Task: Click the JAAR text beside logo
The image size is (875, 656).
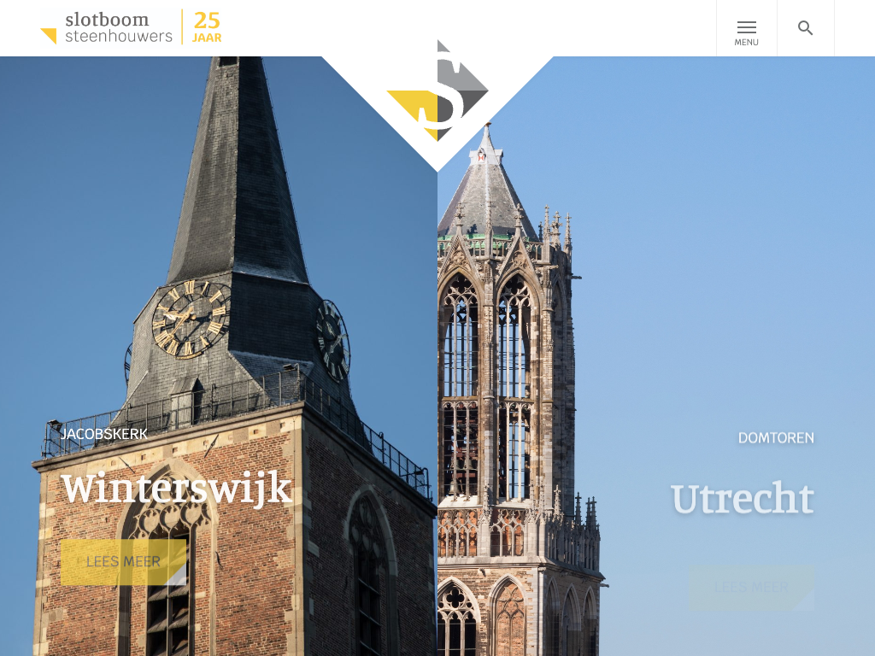Action: pyautogui.click(x=207, y=38)
